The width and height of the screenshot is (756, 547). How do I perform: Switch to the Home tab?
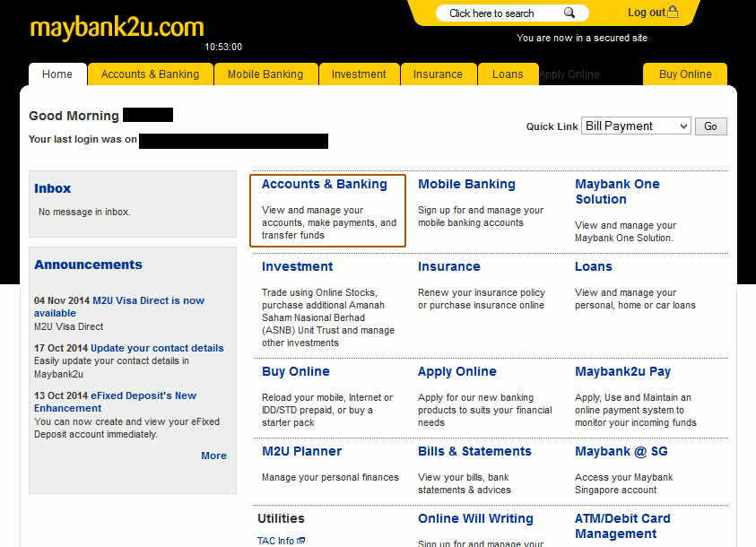(x=57, y=74)
